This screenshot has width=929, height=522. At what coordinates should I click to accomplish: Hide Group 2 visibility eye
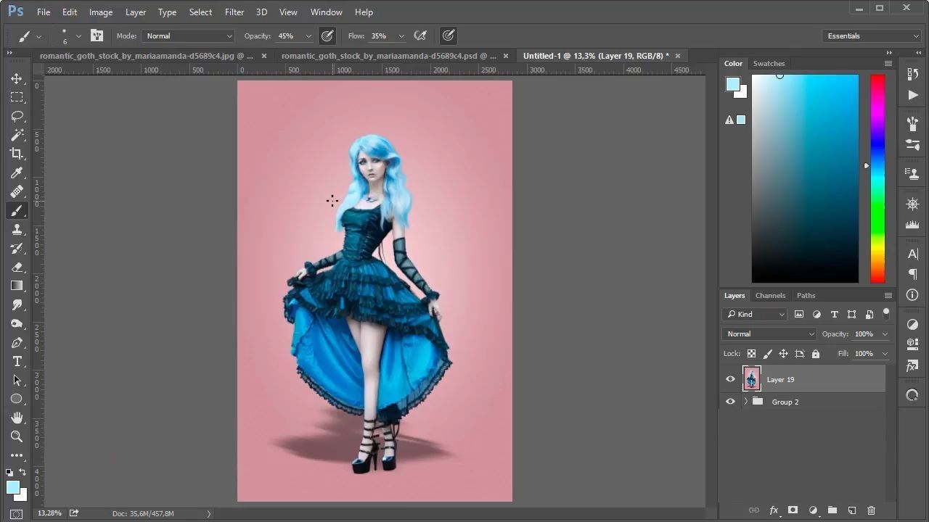[730, 402]
